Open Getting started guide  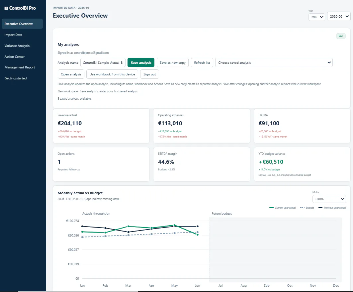(16, 78)
